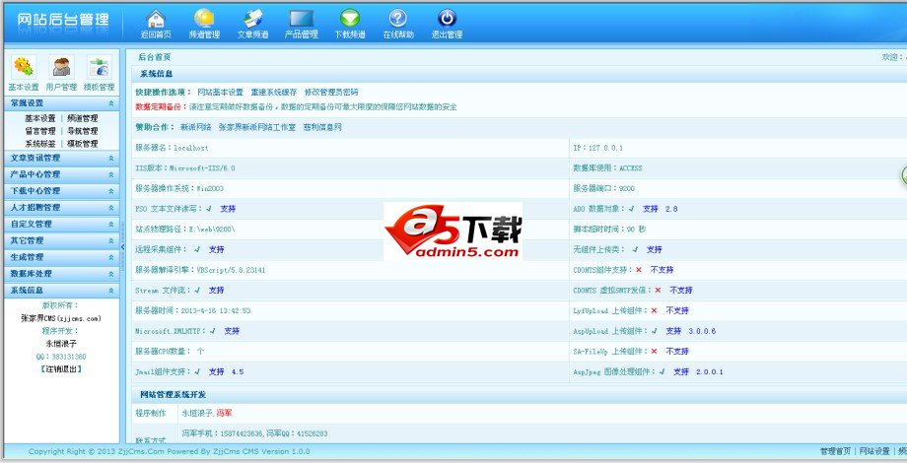
Task: Click 【注销退出】 in sidebar
Action: pyautogui.click(x=61, y=368)
